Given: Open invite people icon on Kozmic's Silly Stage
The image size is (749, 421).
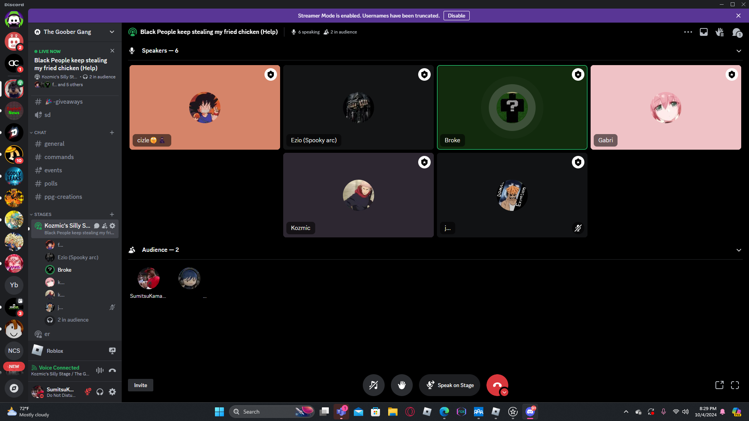Looking at the screenshot, I should [105, 226].
